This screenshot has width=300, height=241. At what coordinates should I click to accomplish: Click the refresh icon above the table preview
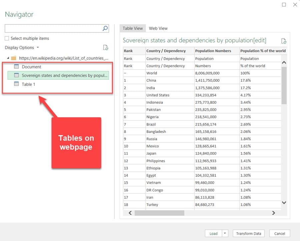point(284,41)
